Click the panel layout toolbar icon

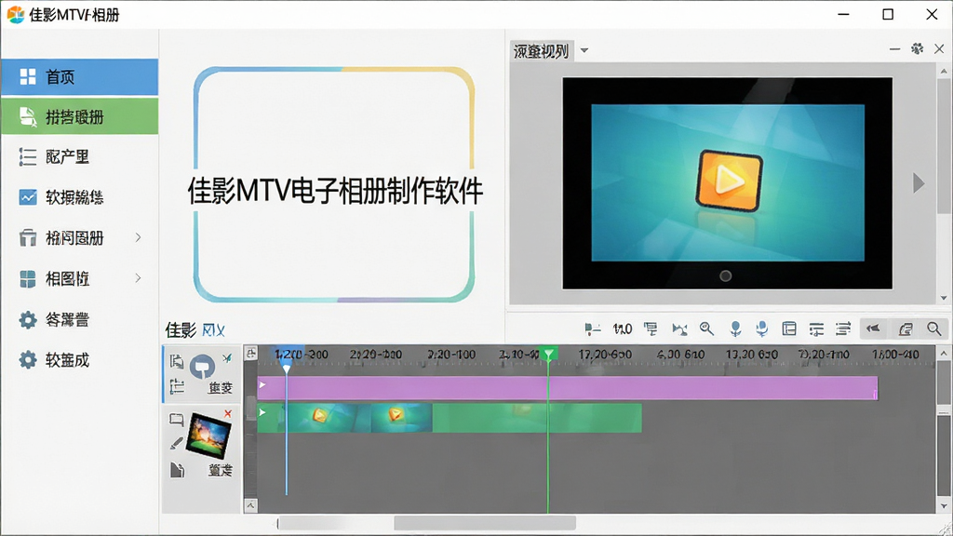789,328
